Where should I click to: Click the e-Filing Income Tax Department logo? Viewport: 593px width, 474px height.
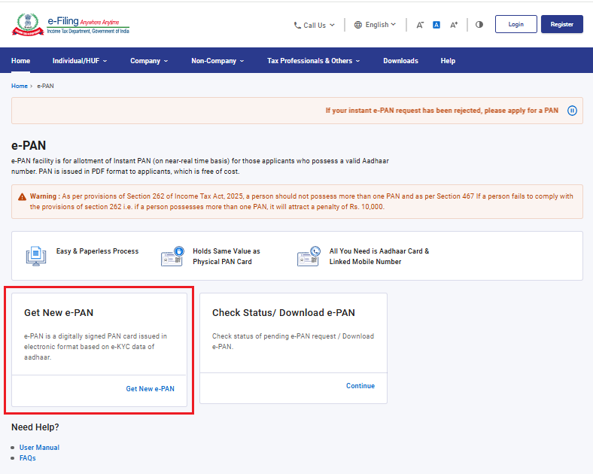pyautogui.click(x=71, y=25)
